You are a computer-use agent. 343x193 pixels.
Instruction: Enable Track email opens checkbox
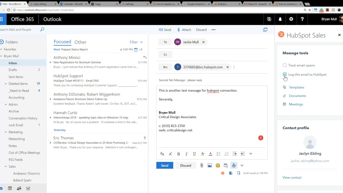(x=285, y=65)
